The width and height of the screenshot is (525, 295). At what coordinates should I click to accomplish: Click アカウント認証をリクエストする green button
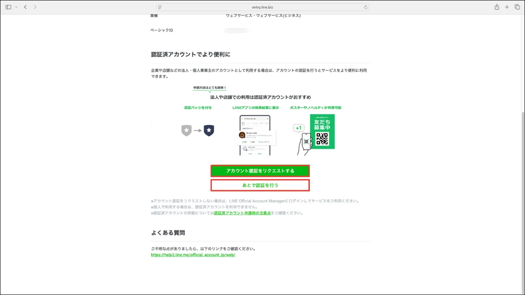coord(260,171)
